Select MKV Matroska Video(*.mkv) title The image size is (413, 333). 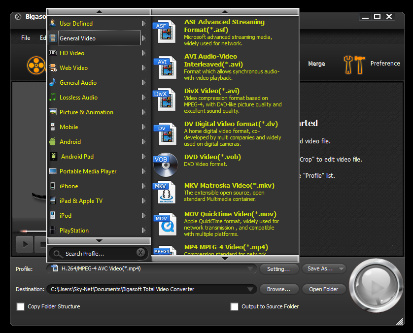tap(229, 186)
